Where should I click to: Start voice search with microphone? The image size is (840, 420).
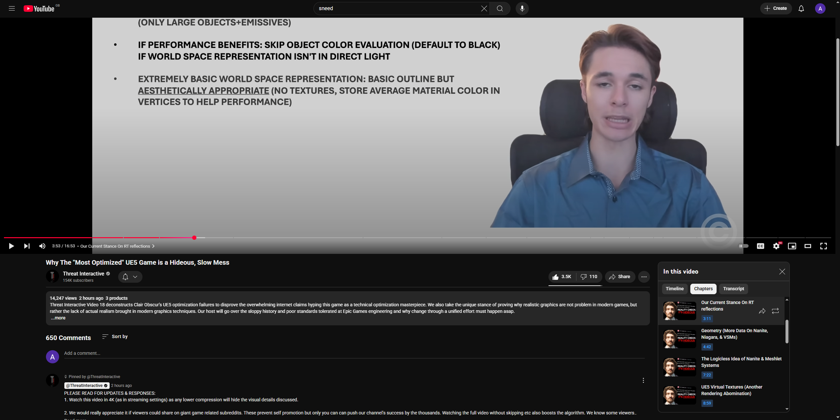pos(522,9)
